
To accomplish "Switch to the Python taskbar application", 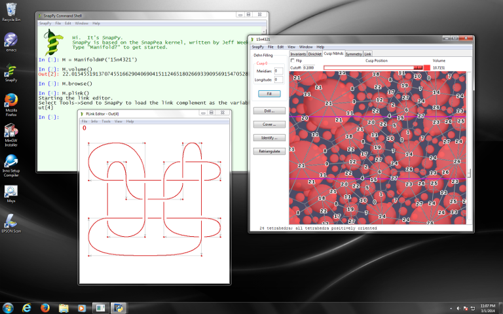I will (x=119, y=308).
